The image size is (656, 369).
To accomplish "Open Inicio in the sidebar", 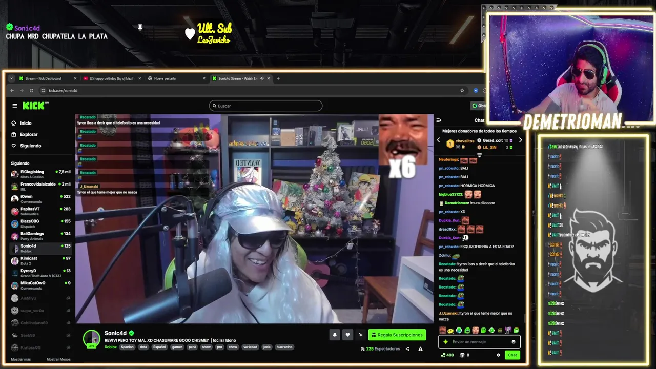I will [x=26, y=123].
